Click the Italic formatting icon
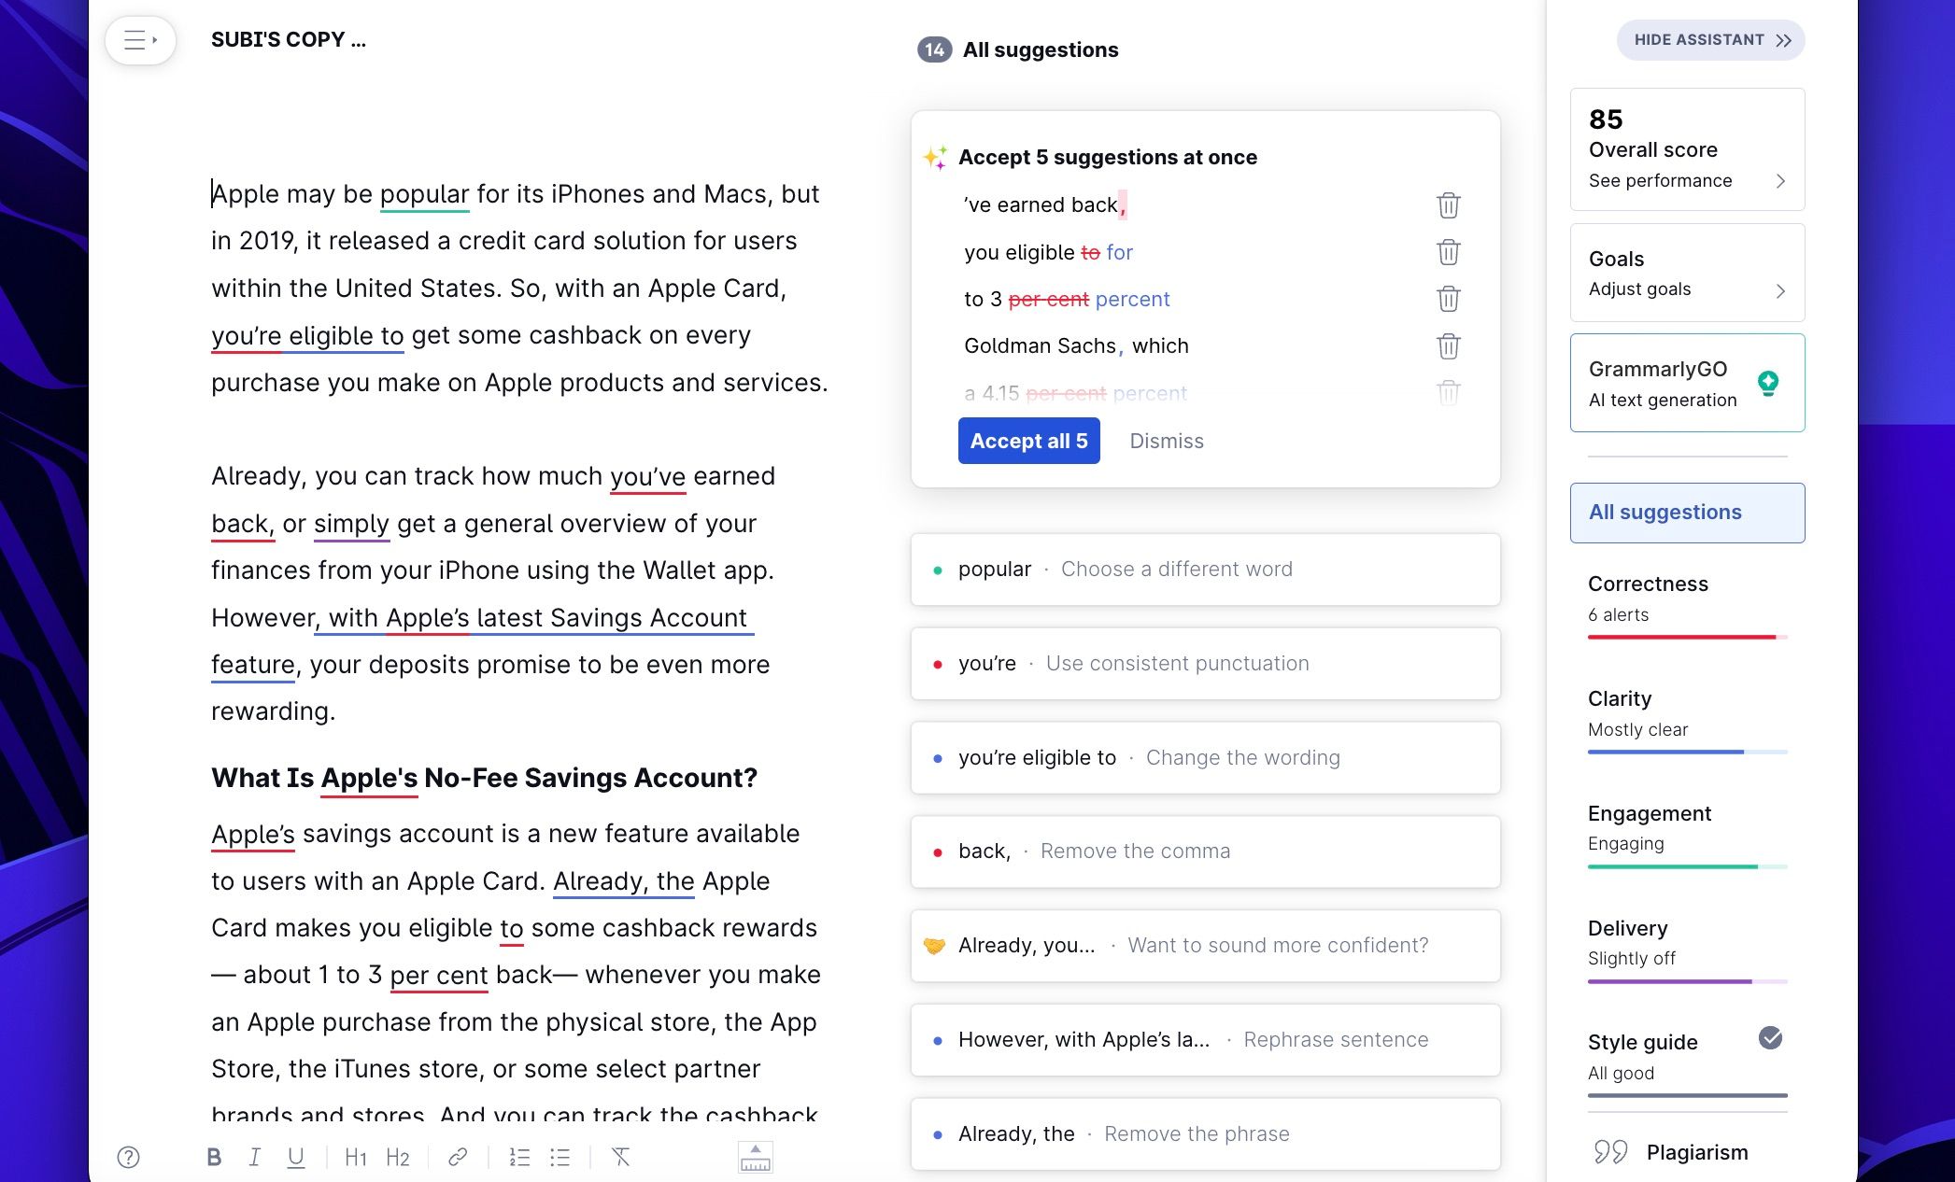Image resolution: width=1955 pixels, height=1182 pixels. 254,1159
